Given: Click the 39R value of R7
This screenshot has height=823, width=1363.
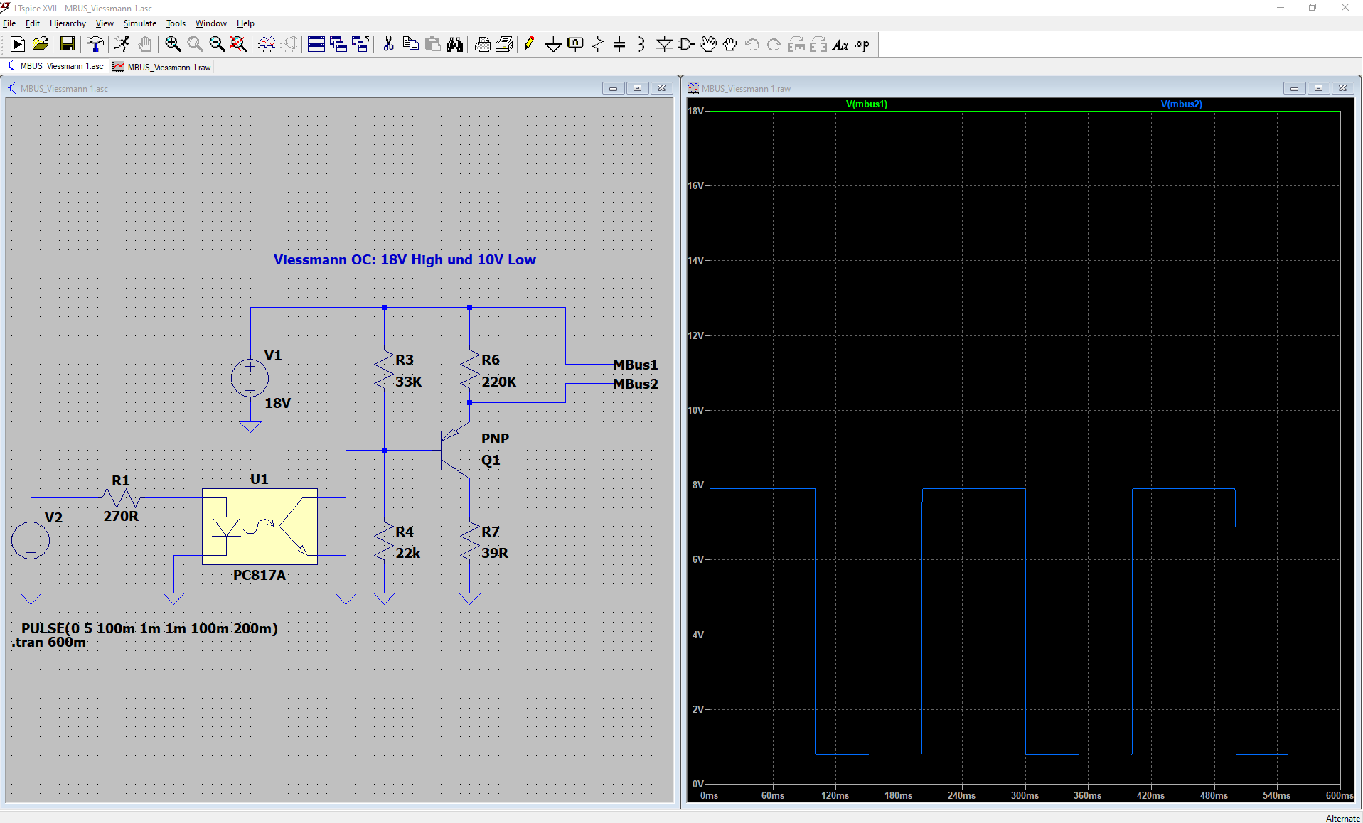Looking at the screenshot, I should 495,553.
